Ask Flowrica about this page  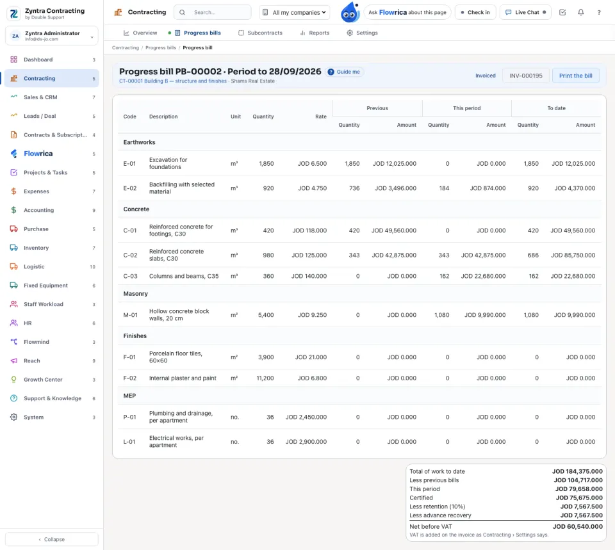(407, 12)
